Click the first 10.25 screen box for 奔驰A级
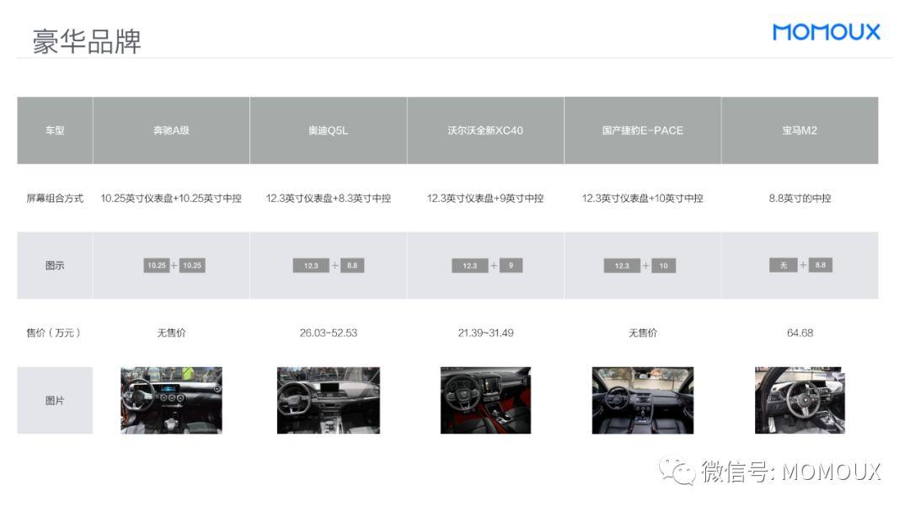The width and height of the screenshot is (910, 512). (x=156, y=265)
